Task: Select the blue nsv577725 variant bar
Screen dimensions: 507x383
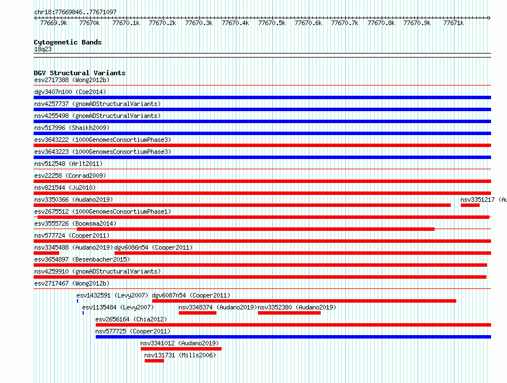Action: click(293, 337)
